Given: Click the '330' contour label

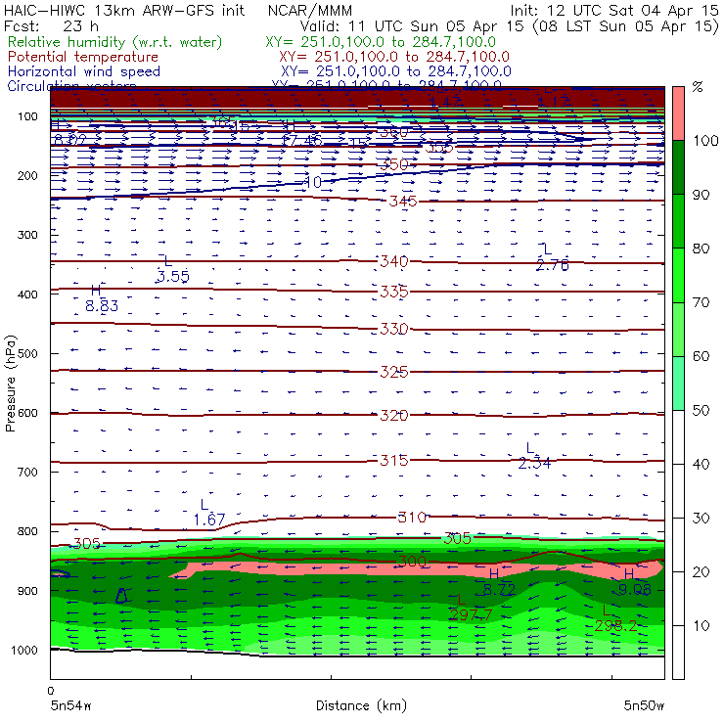Looking at the screenshot, I should tap(394, 329).
